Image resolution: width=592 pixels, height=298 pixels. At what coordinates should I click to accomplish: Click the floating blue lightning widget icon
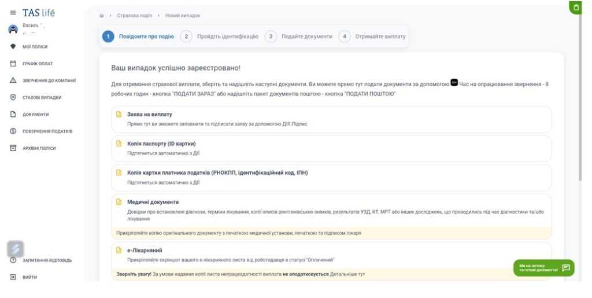pos(15,249)
